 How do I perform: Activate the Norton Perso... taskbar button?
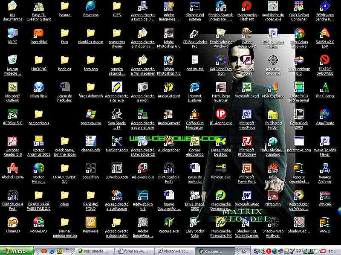coord(175,251)
